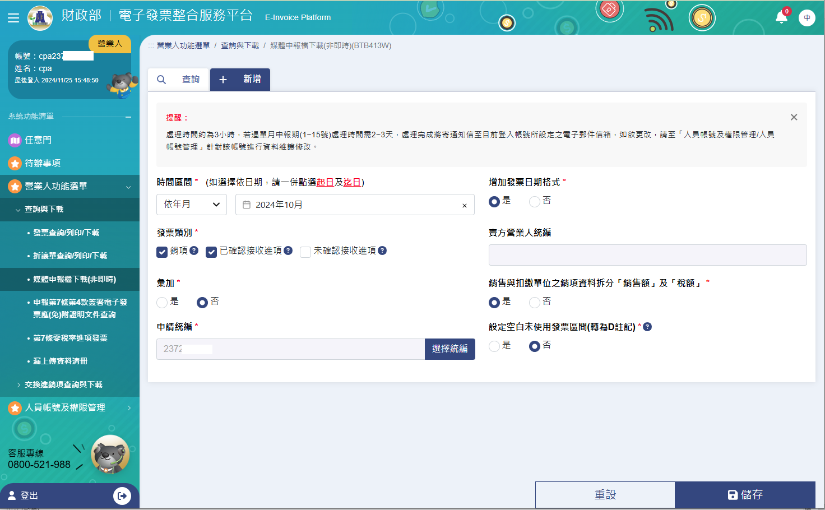Select 是 for 彙加 option
Screen dimensions: 825x510
(x=162, y=303)
